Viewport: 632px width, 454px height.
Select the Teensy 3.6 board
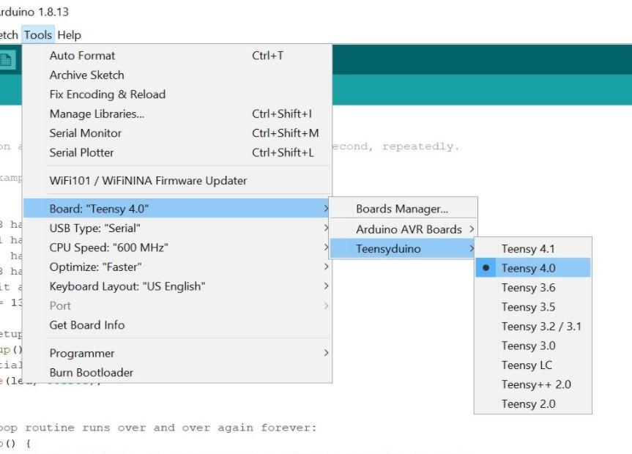coord(533,288)
